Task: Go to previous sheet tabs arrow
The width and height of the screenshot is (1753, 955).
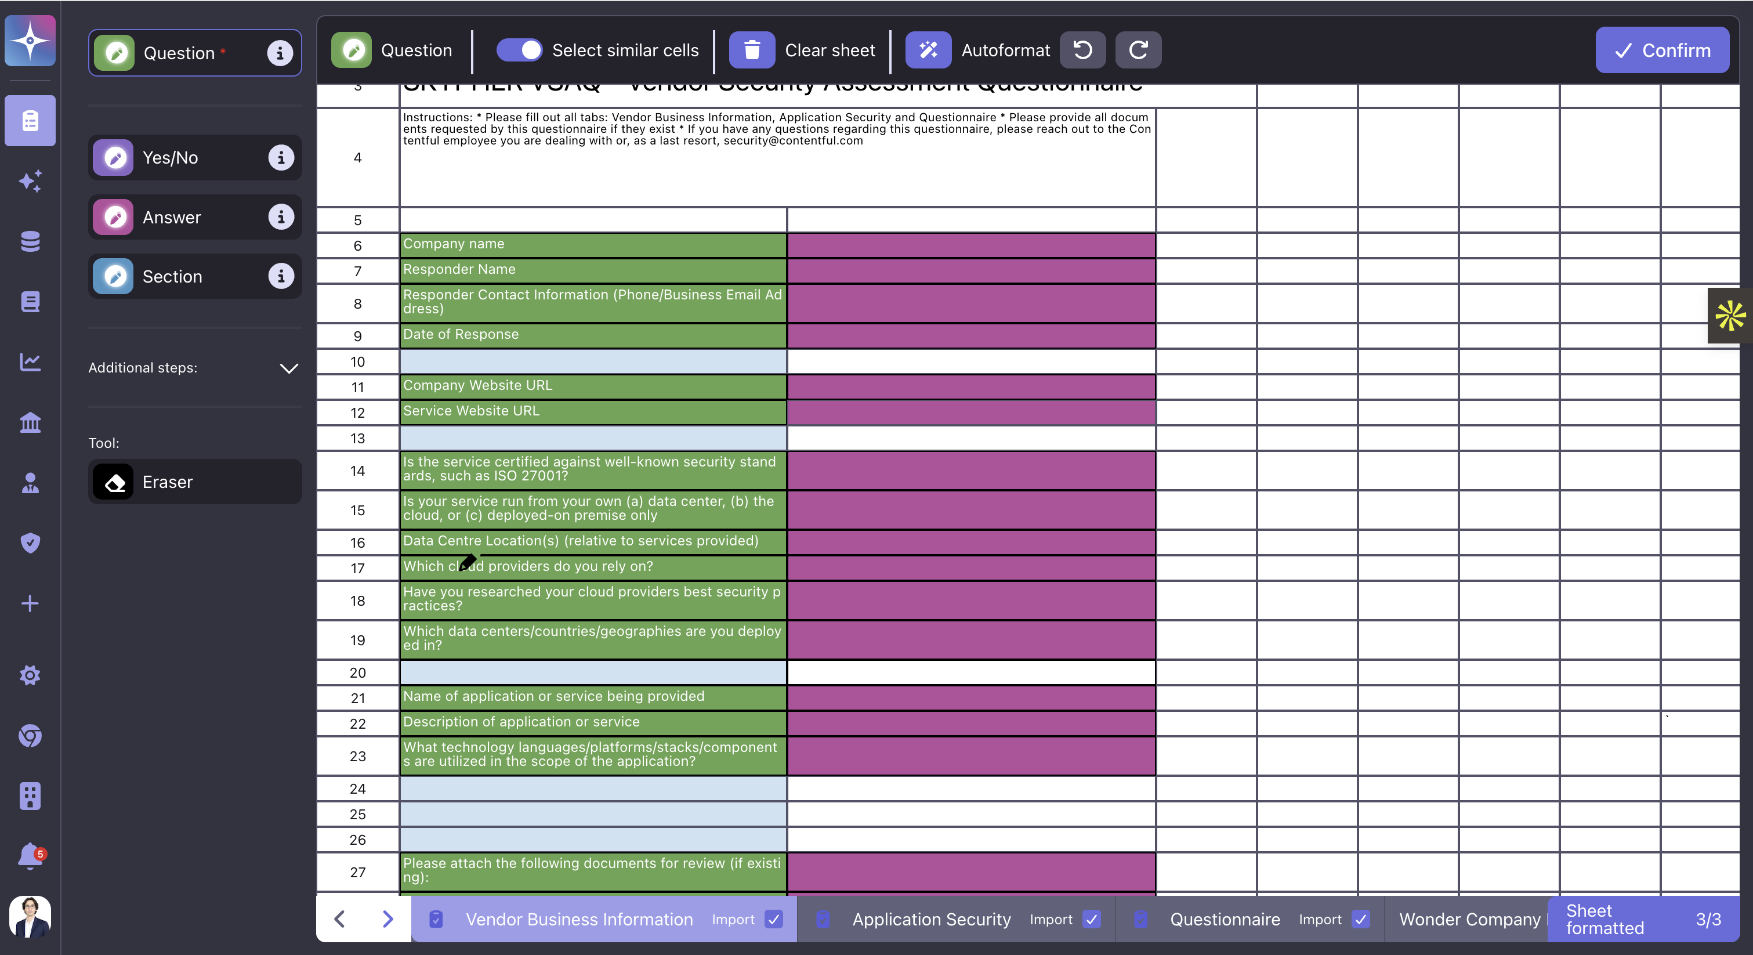Action: pyautogui.click(x=339, y=920)
